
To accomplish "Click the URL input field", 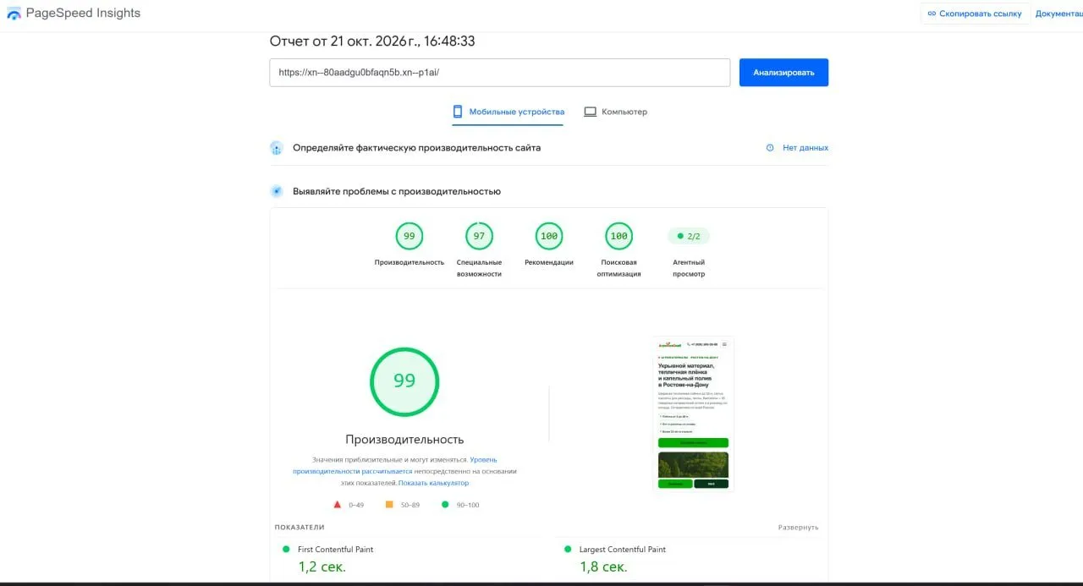I will (499, 73).
